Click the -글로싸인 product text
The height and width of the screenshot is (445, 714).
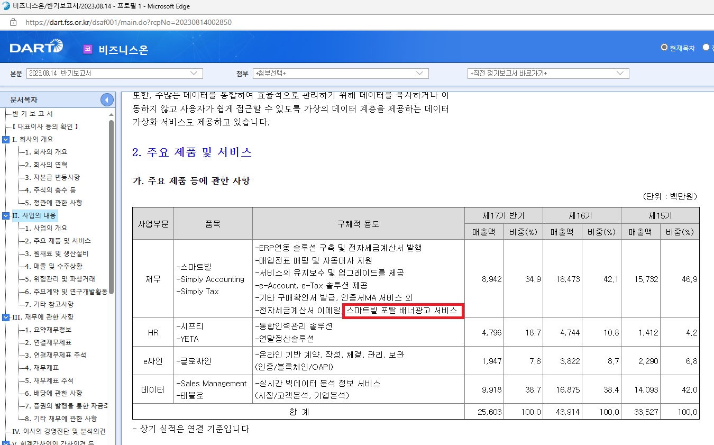point(194,361)
